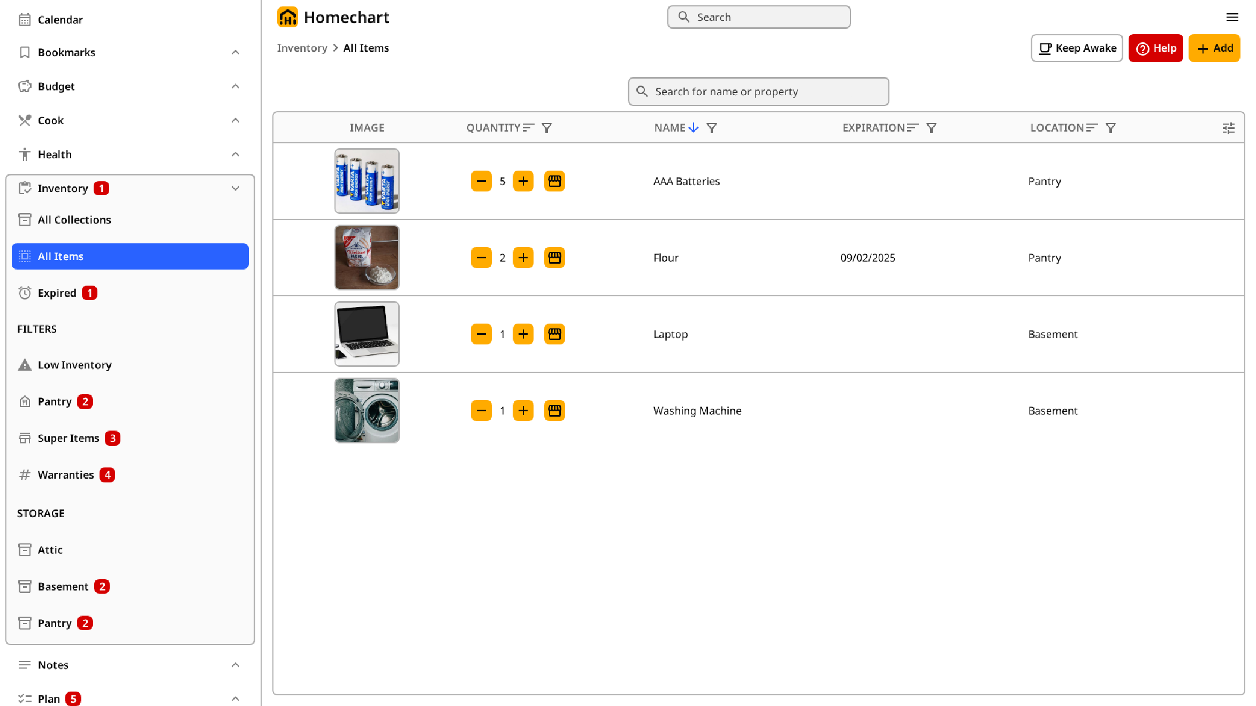Click the Add button
This screenshot has width=1256, height=706.
point(1214,48)
